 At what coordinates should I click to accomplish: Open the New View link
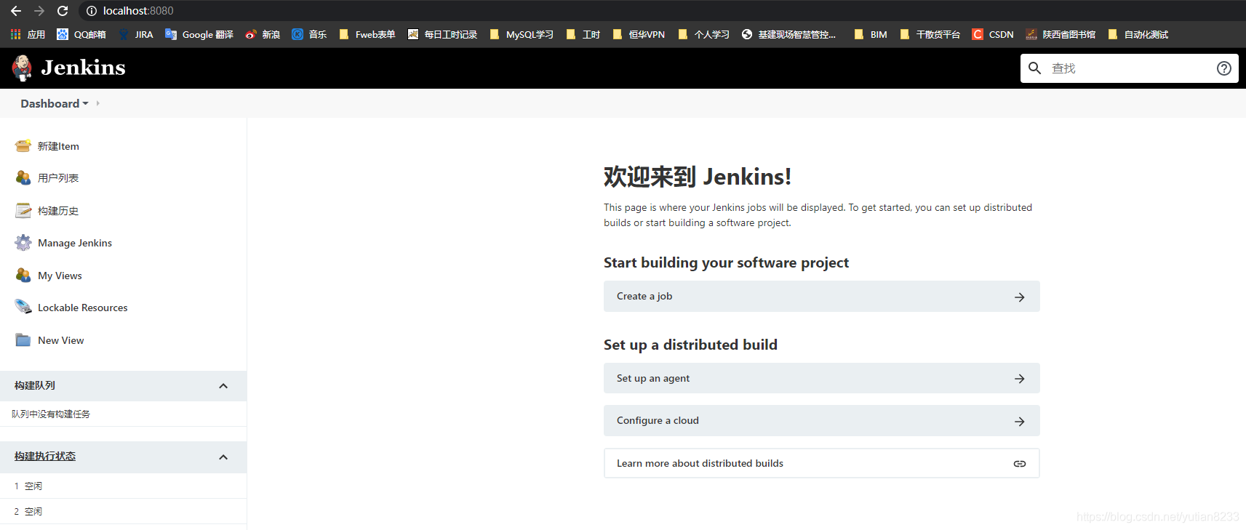61,340
